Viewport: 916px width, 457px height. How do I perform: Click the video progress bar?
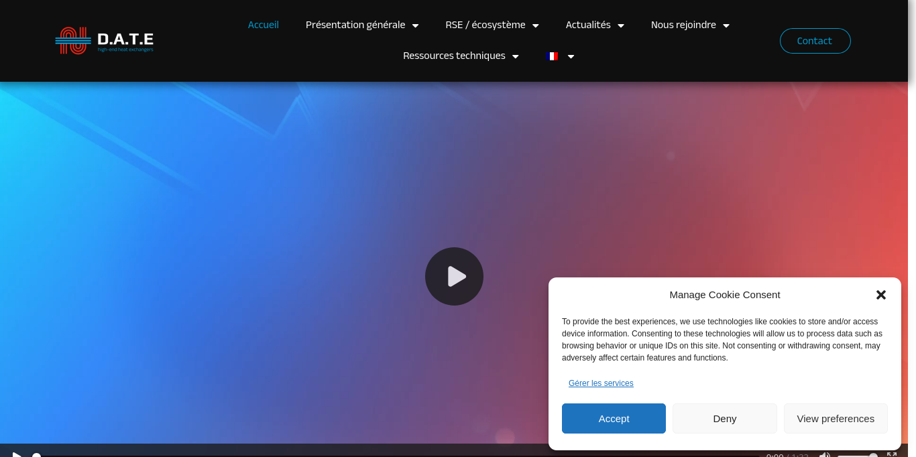[x=397, y=456]
